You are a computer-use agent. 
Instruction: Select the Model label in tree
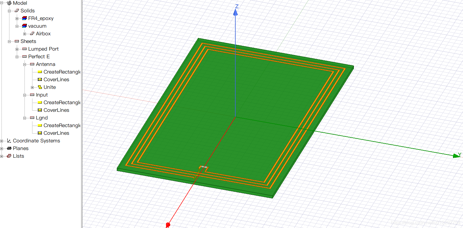pos(20,3)
